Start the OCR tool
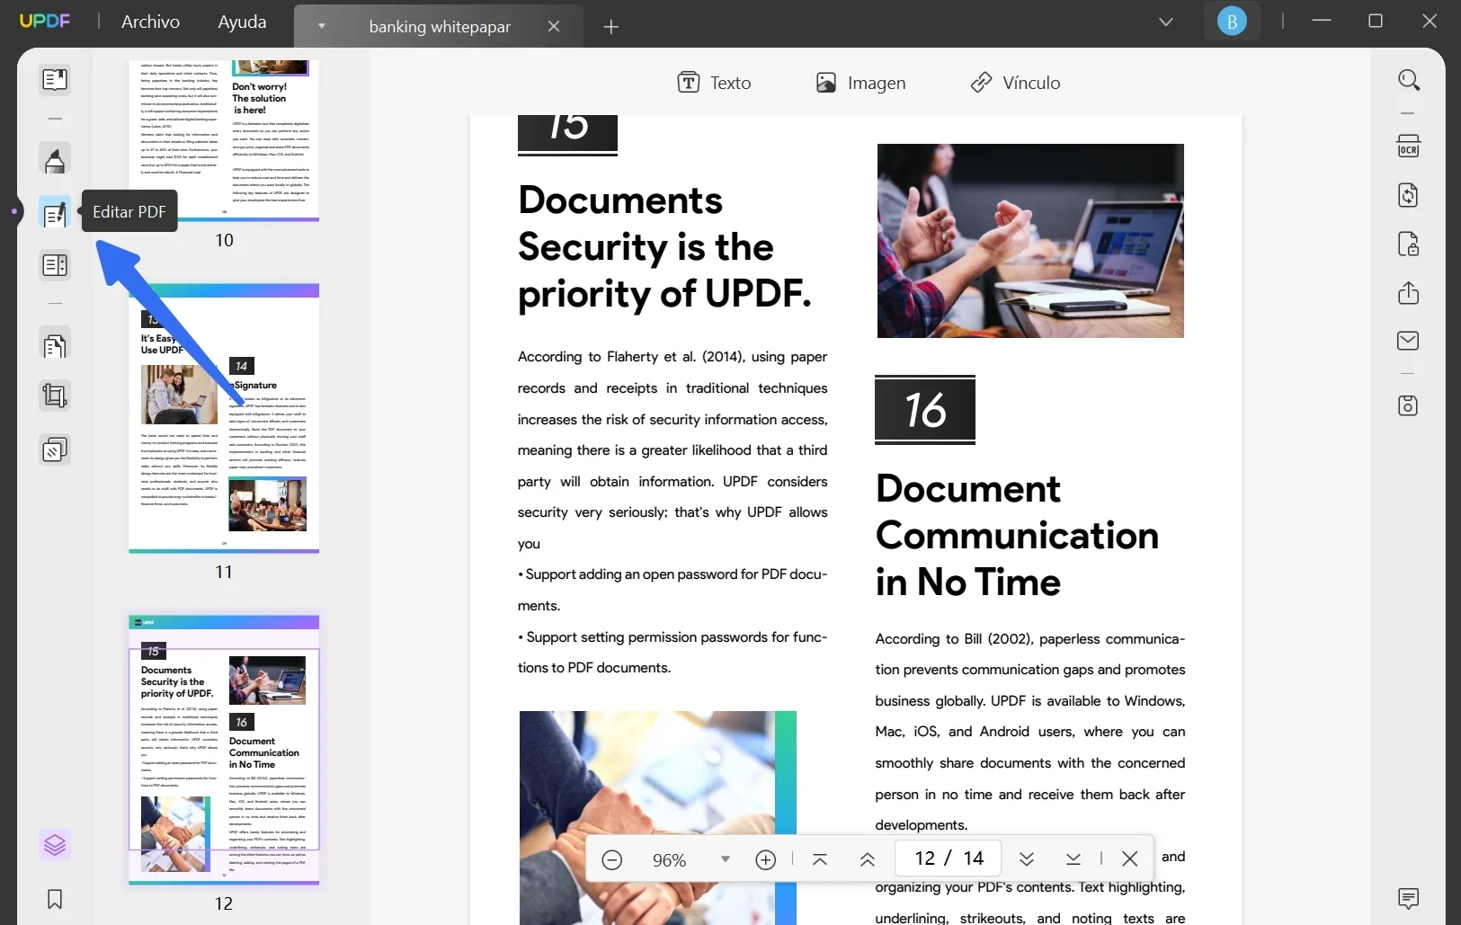Viewport: 1461px width, 925px height. [1409, 146]
